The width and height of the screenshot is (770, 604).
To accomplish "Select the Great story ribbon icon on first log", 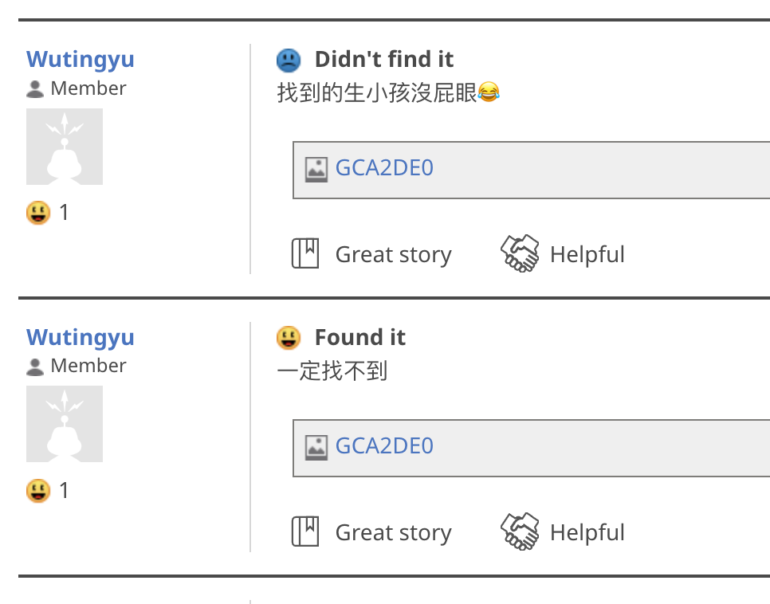I will 305,253.
